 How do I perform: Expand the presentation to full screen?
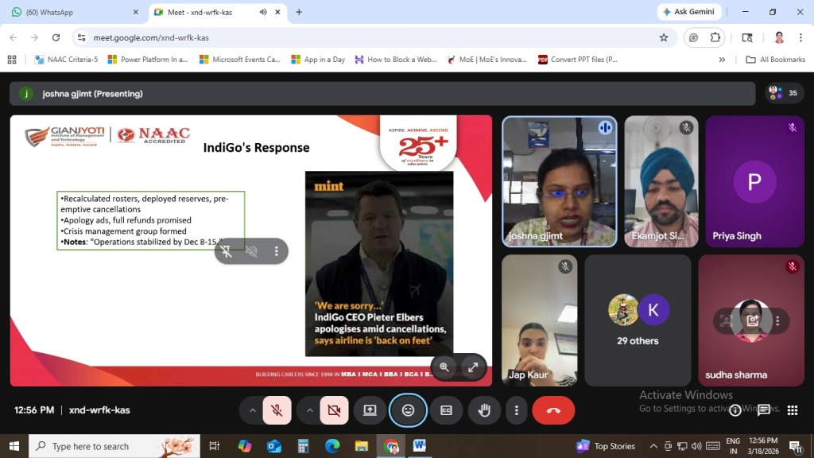473,367
